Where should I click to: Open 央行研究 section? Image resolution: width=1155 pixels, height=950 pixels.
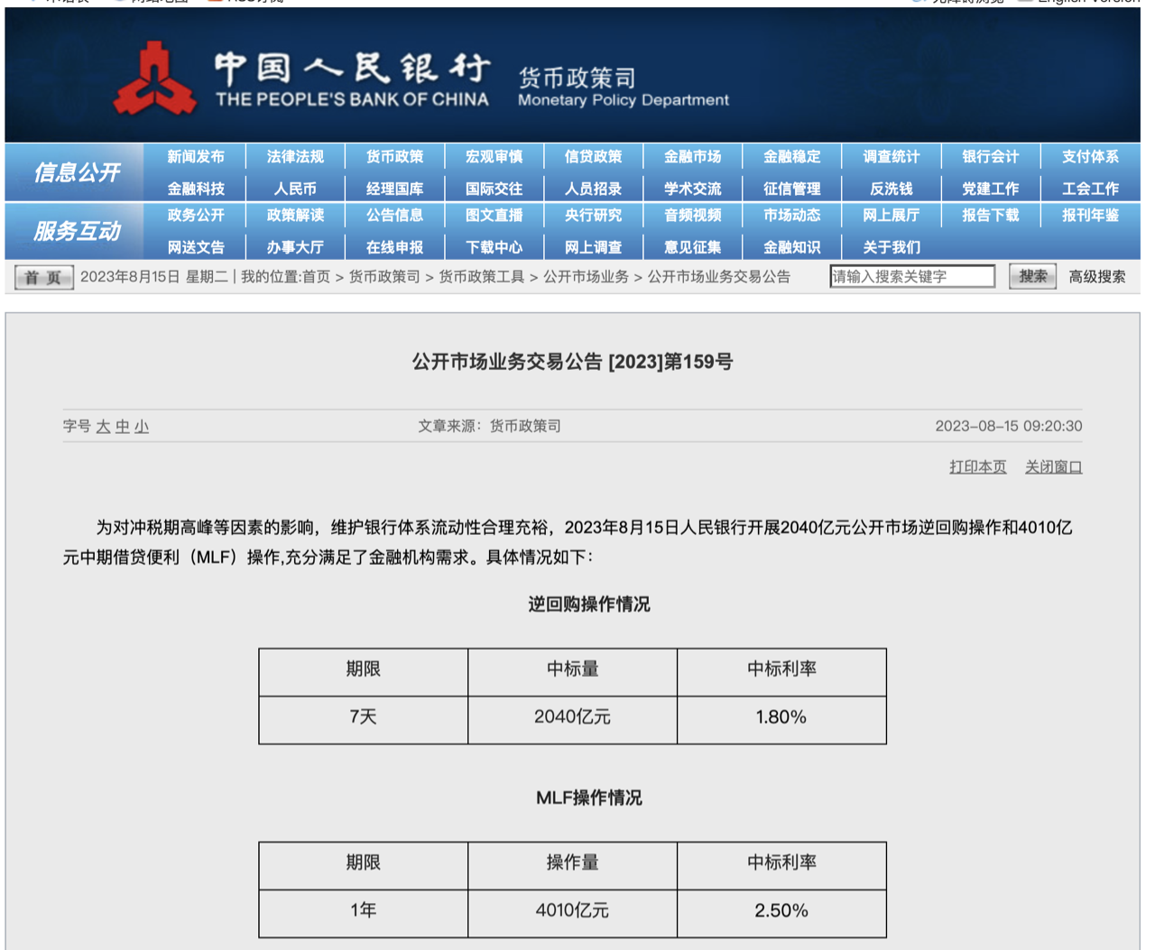(593, 216)
